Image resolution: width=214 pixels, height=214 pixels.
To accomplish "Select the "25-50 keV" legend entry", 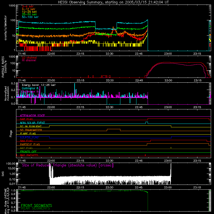I will point(29,14).
